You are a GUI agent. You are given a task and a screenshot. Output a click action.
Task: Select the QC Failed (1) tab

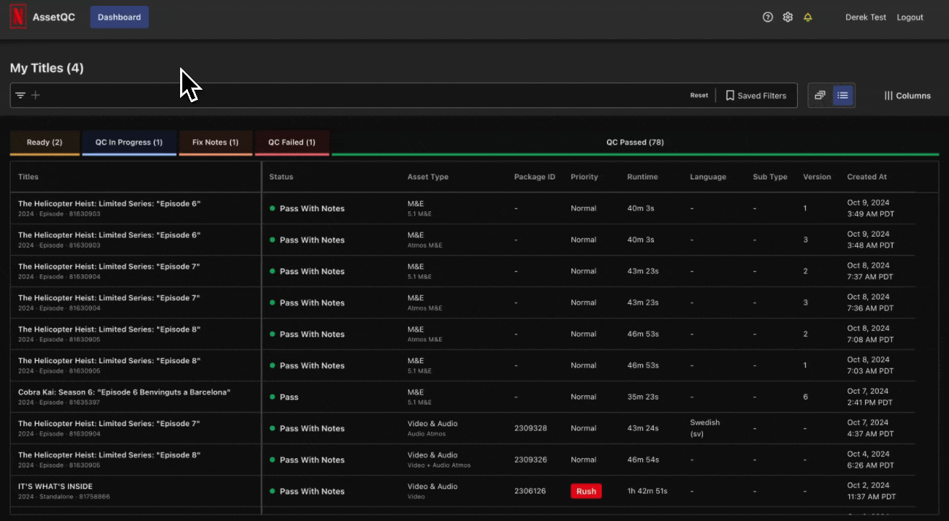tap(291, 143)
